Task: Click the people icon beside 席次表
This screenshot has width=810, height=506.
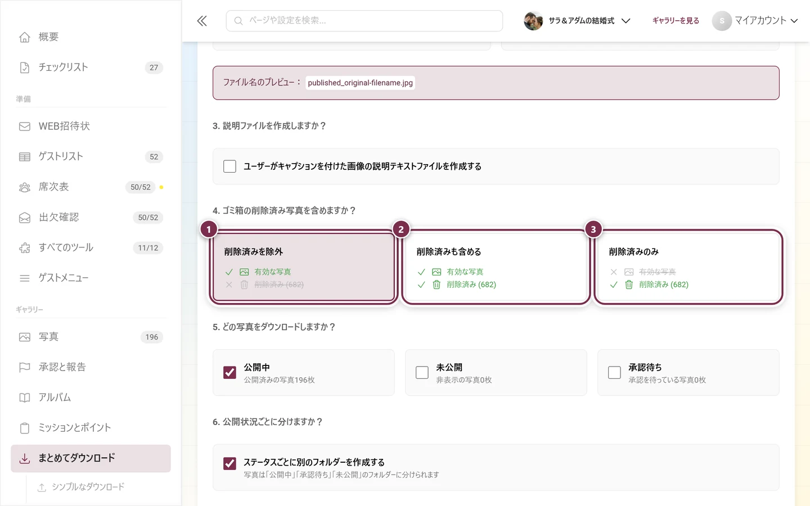Action: tap(25, 187)
